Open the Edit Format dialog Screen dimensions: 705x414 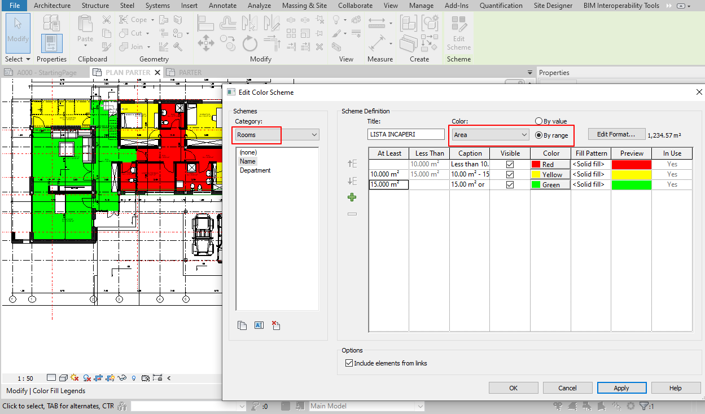point(616,134)
